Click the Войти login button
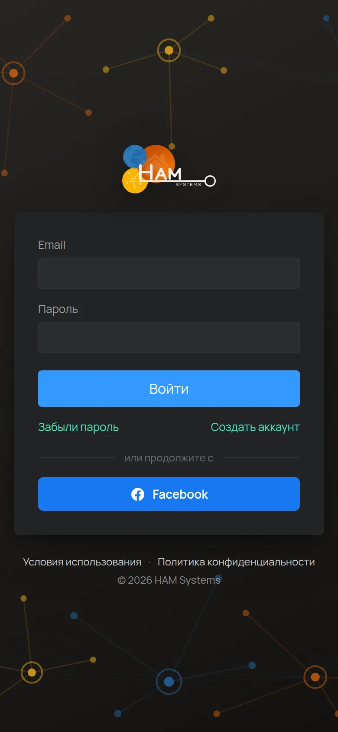Screen dimensions: 338x732 (x=169, y=389)
